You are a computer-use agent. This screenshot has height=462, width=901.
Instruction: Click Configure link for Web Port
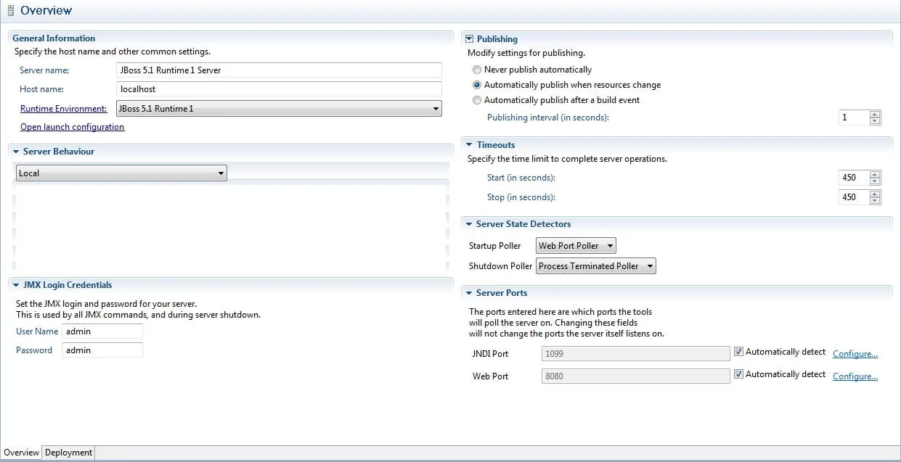[855, 376]
